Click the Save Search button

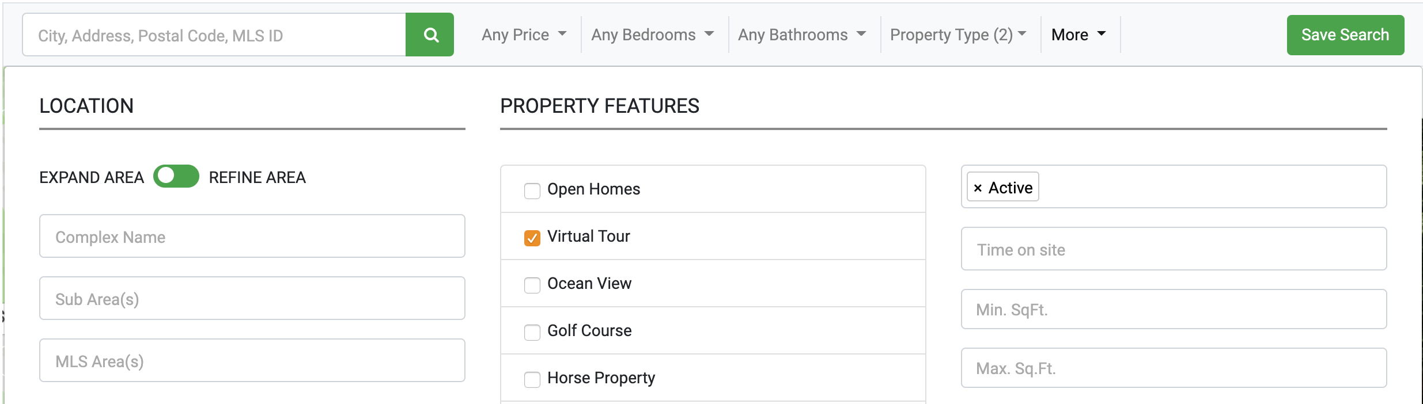click(1345, 35)
